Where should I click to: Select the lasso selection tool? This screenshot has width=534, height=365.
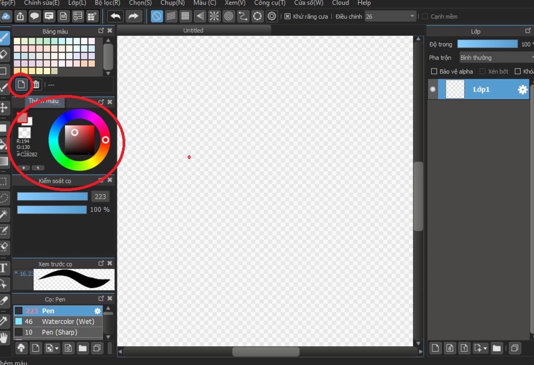click(4, 198)
